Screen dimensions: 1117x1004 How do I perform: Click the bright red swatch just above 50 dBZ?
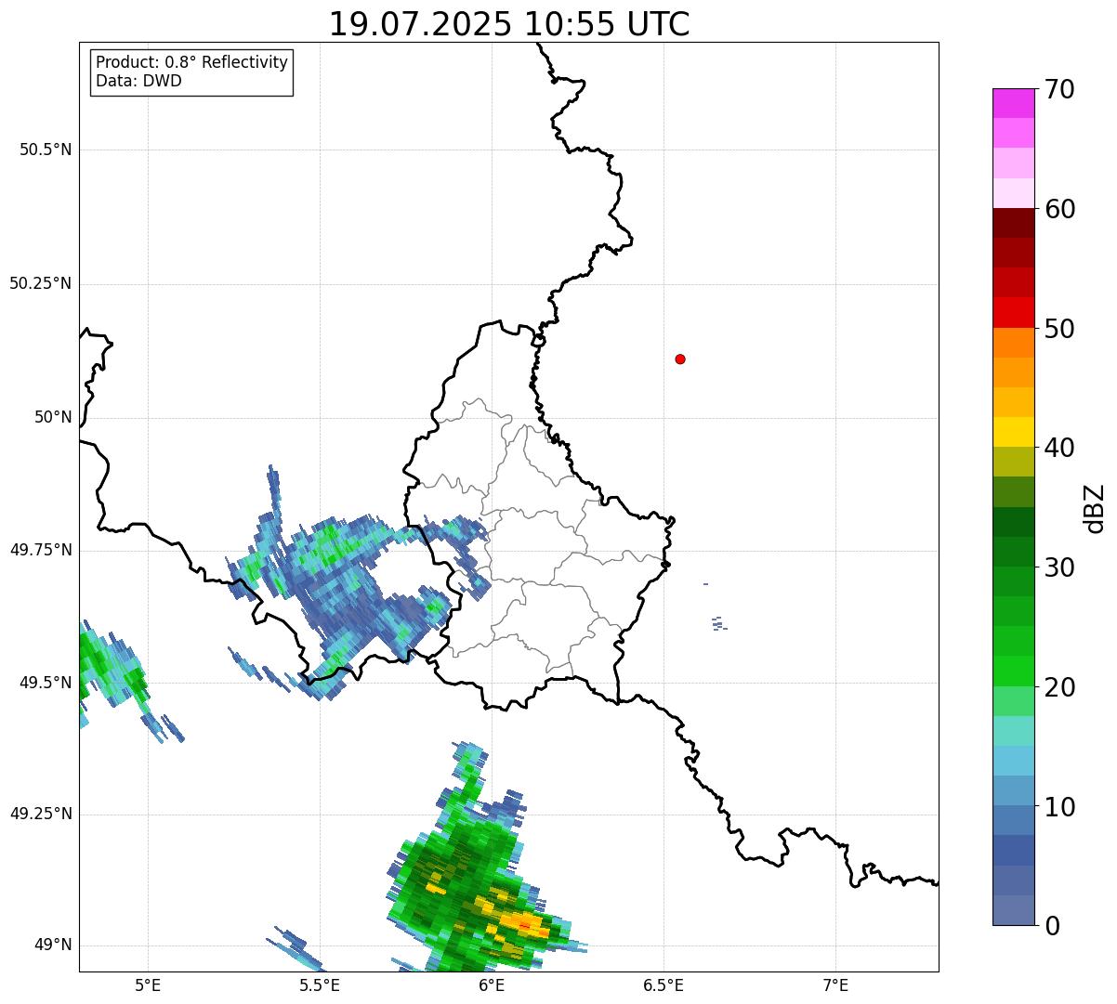(1013, 312)
